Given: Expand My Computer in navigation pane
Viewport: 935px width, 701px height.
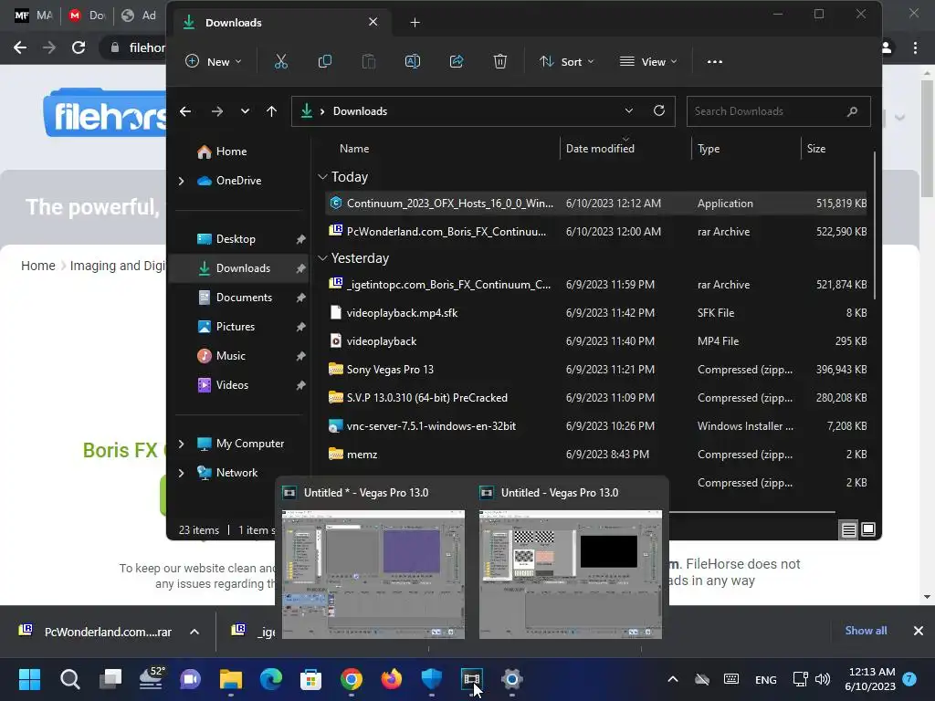Looking at the screenshot, I should pos(182,444).
